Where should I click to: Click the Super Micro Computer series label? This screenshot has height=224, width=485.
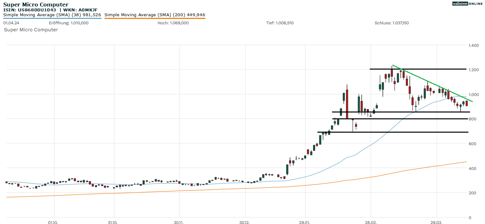point(31,30)
